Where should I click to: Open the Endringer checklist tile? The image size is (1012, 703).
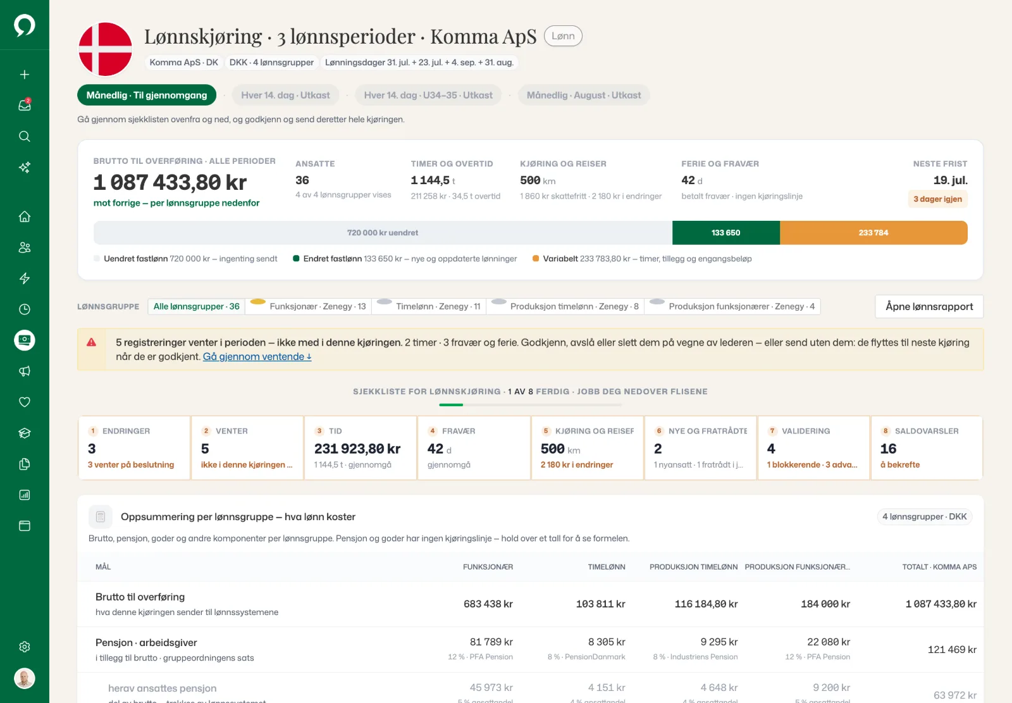pyautogui.click(x=134, y=448)
